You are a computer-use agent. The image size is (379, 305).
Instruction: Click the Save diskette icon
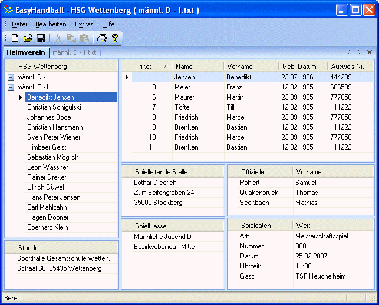(41, 38)
